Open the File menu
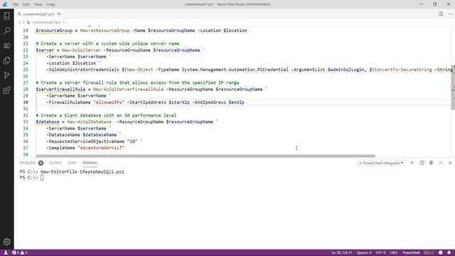This screenshot has width=455, height=256. (x=15, y=4)
